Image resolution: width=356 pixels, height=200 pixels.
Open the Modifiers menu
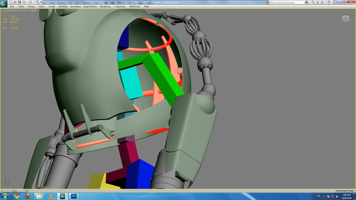point(63,6)
